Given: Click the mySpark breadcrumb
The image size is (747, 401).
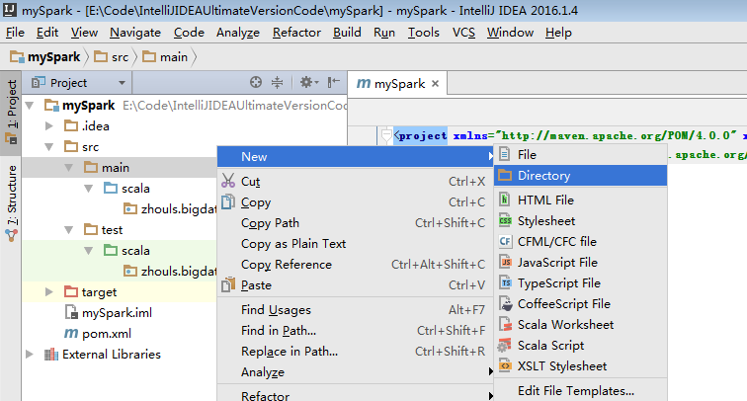Looking at the screenshot, I should (x=45, y=57).
